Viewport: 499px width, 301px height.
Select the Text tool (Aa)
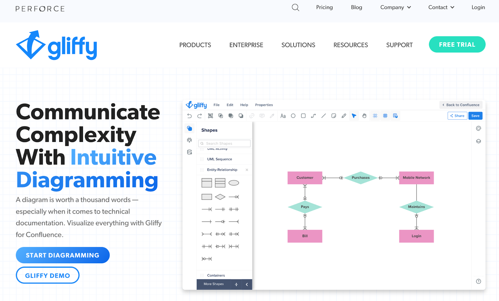tap(283, 116)
